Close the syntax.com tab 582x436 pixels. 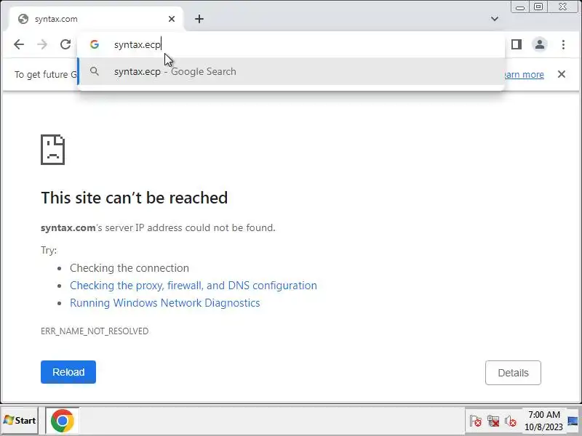(x=172, y=19)
